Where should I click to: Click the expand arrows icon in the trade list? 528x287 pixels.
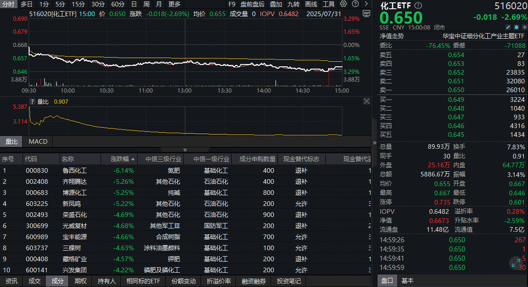click(516, 264)
